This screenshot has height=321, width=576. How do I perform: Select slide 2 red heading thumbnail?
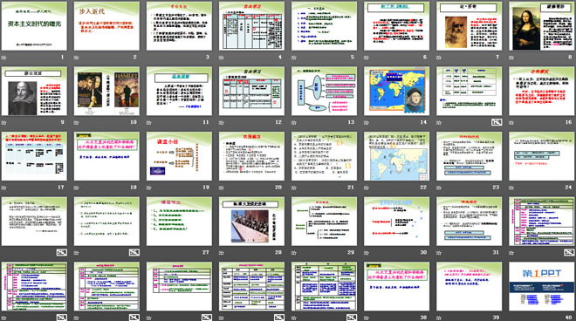pyautogui.click(x=106, y=25)
